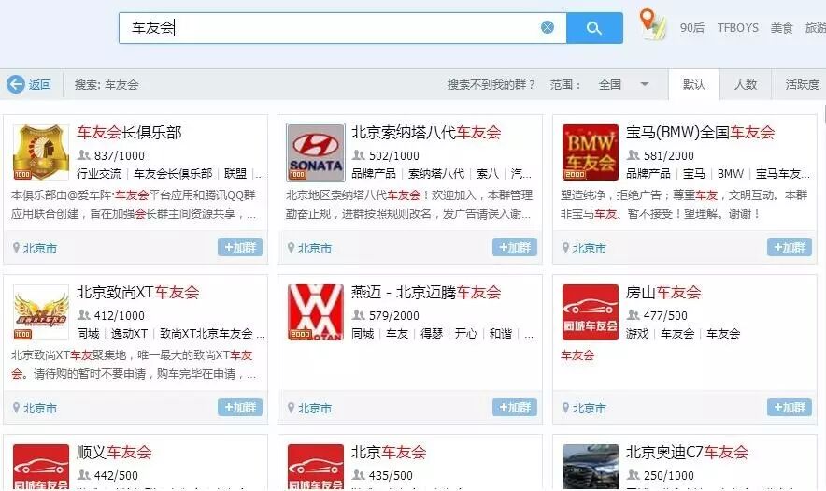
Task: Click member count icon beside 502/1000
Action: coord(358,155)
